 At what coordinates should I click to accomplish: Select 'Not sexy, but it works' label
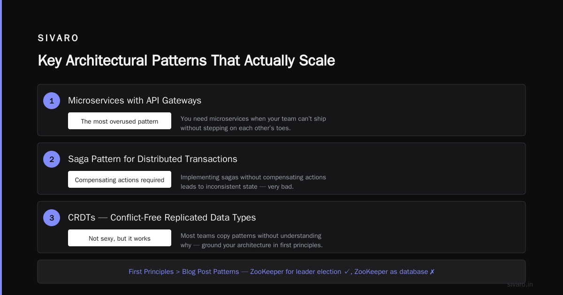pos(120,238)
